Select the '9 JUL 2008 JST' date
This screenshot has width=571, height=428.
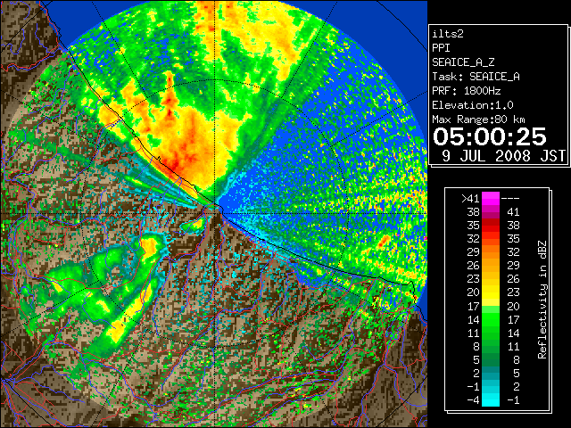pyautogui.click(x=503, y=156)
